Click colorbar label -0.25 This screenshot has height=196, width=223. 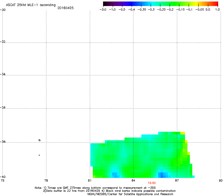tap(161, 10)
